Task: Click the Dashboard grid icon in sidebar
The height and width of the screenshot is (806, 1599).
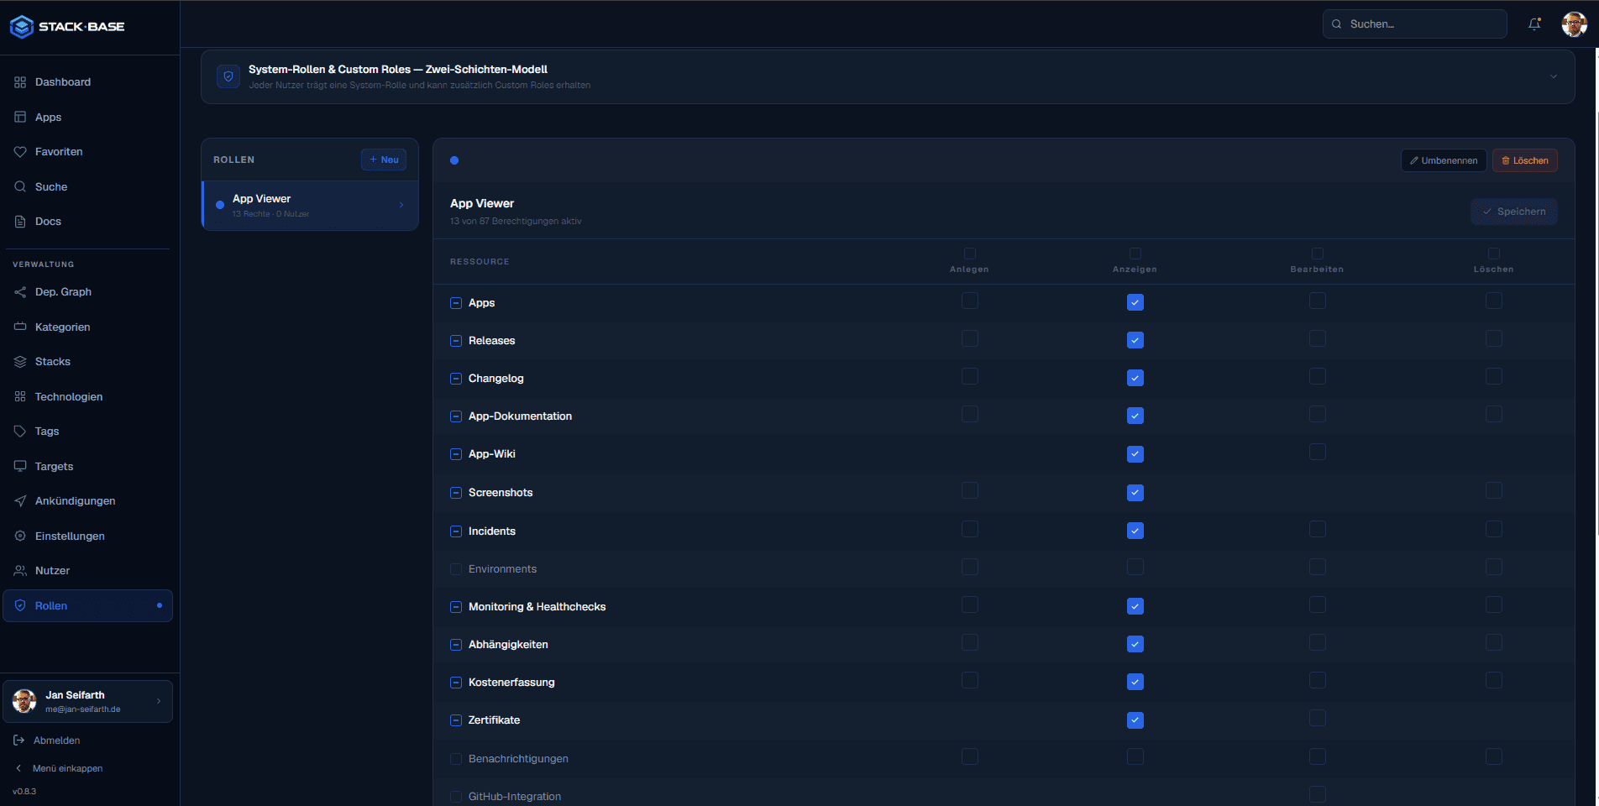Action: (x=20, y=82)
